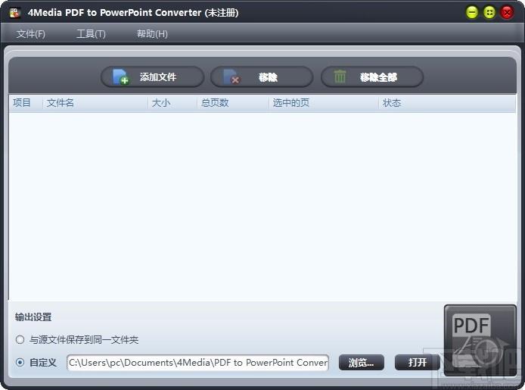Open the 工具(T) menu
The image size is (525, 390).
(91, 34)
